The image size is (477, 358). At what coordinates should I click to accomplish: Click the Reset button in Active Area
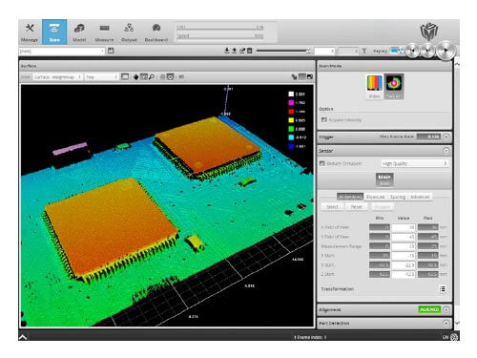pos(356,207)
